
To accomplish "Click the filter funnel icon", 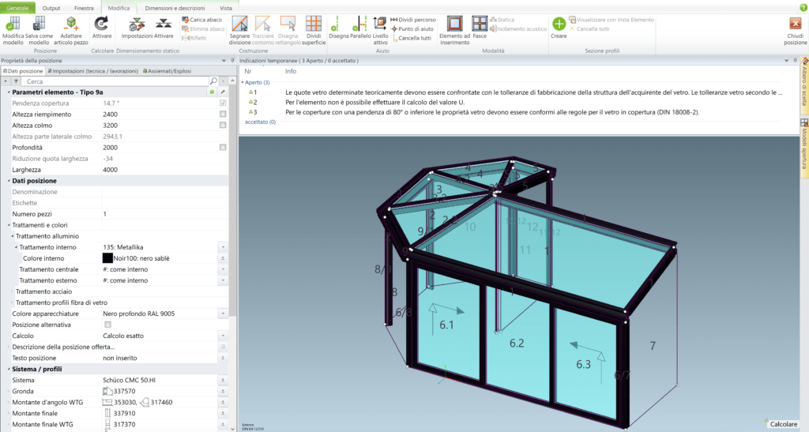I will tap(16, 81).
